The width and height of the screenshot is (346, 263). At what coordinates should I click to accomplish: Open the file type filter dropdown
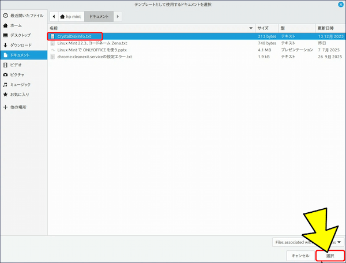(309, 242)
